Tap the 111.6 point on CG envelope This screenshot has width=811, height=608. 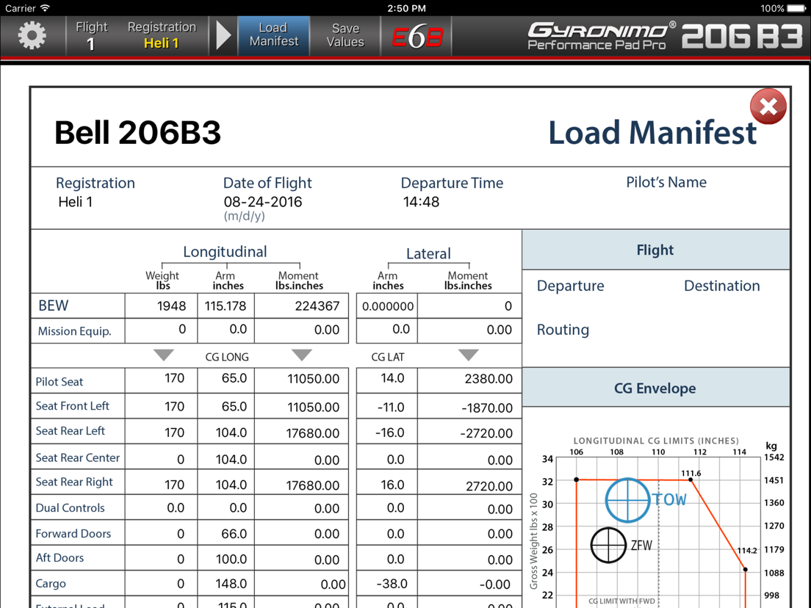point(691,479)
